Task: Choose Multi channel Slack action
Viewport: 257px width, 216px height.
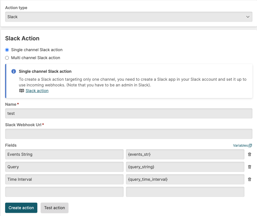Action: tap(7, 58)
